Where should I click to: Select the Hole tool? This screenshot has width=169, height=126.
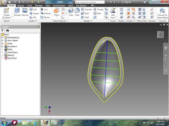click(71, 12)
